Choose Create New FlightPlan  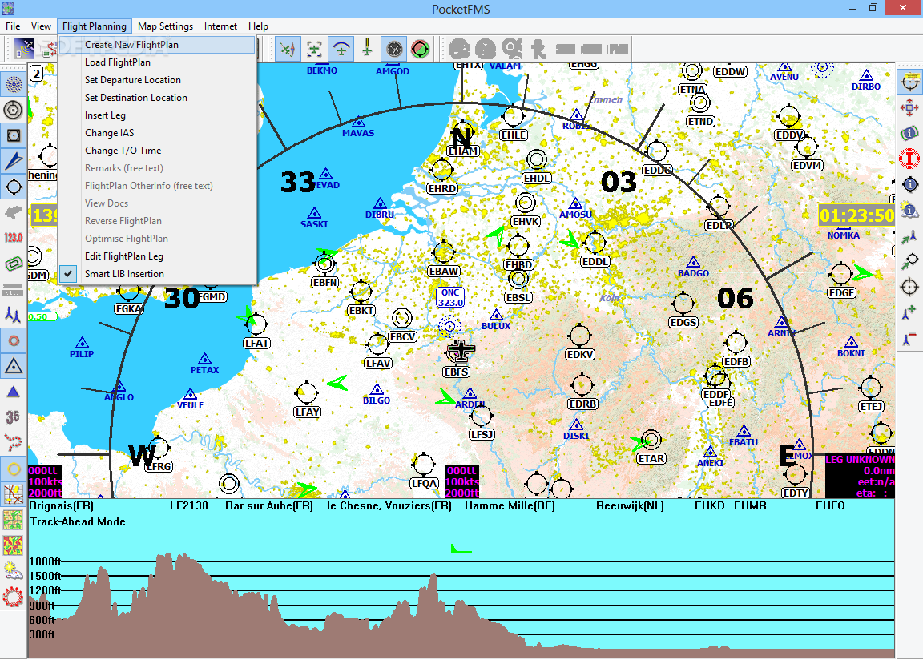tap(157, 45)
